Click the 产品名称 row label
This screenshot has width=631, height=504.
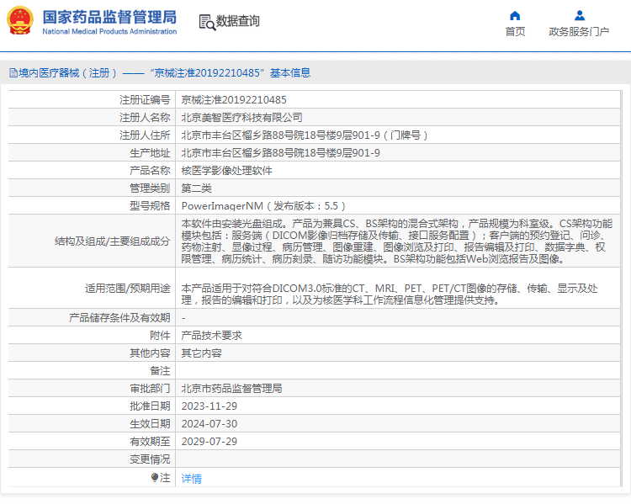click(x=150, y=171)
